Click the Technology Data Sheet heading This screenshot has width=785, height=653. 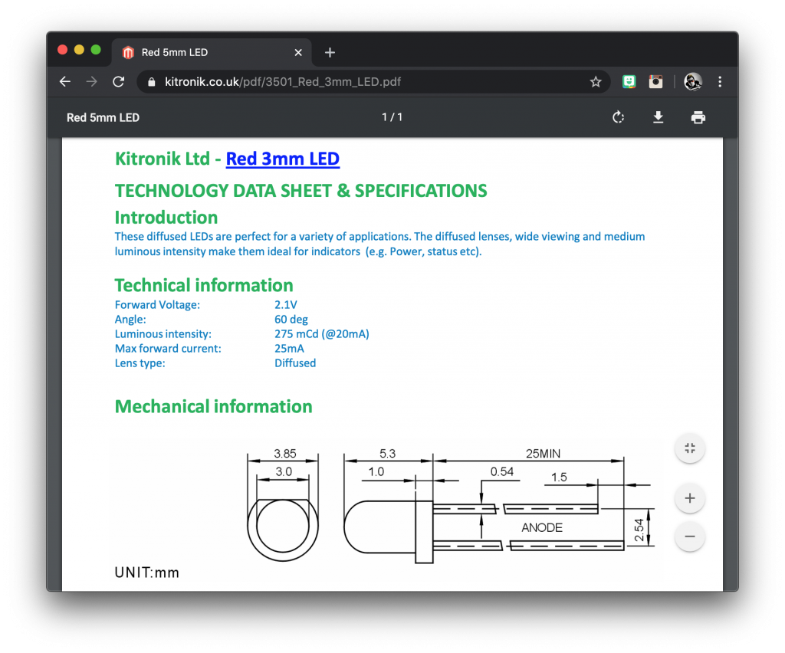pos(301,191)
